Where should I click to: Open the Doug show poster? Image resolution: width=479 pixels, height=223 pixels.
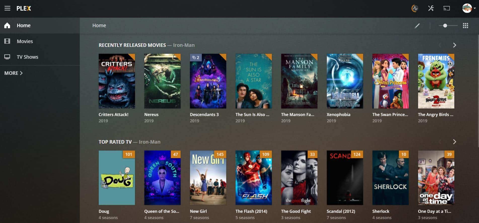[x=117, y=178]
